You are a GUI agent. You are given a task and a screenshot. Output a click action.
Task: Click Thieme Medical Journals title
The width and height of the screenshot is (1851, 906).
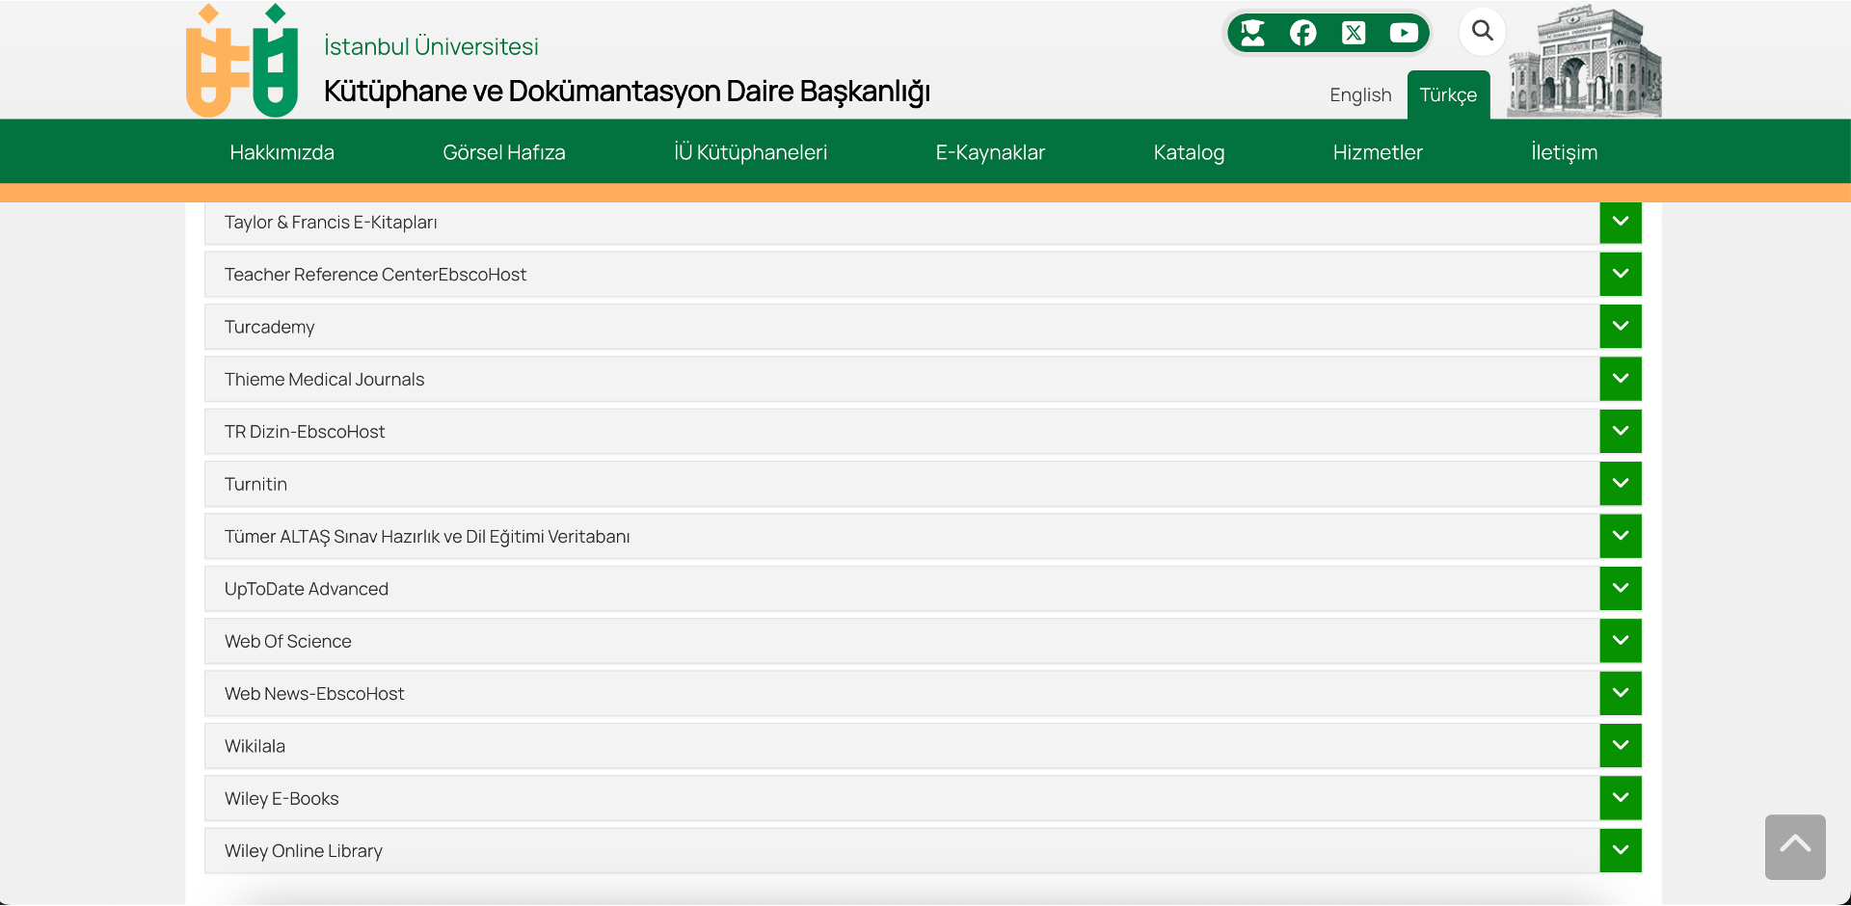point(324,380)
